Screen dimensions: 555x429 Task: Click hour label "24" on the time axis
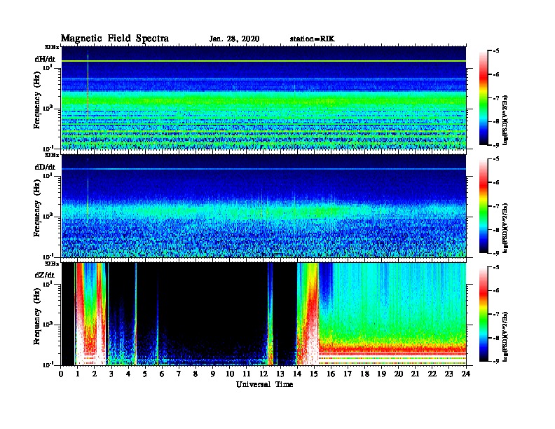466,374
